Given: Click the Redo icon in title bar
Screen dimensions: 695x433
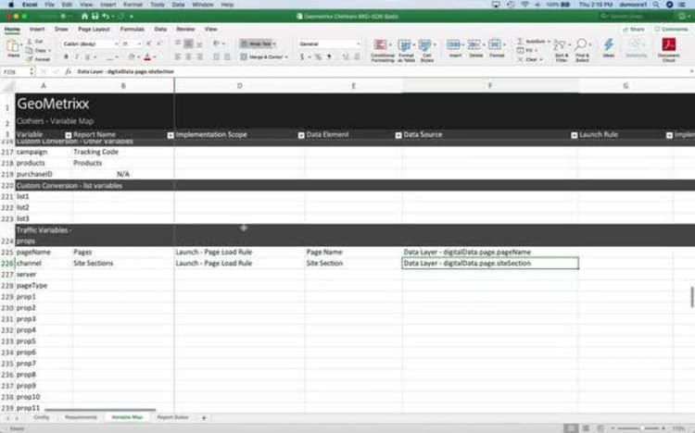Looking at the screenshot, I should point(120,17).
